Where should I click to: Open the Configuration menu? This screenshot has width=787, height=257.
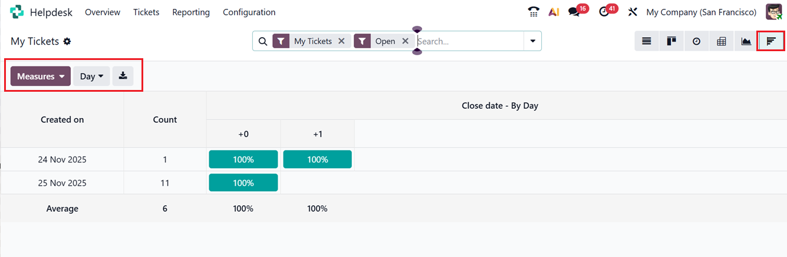click(249, 12)
